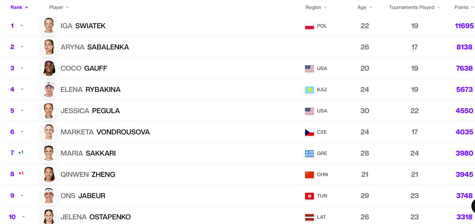
Task: Click the Tunisia flag icon
Action: [309, 196]
